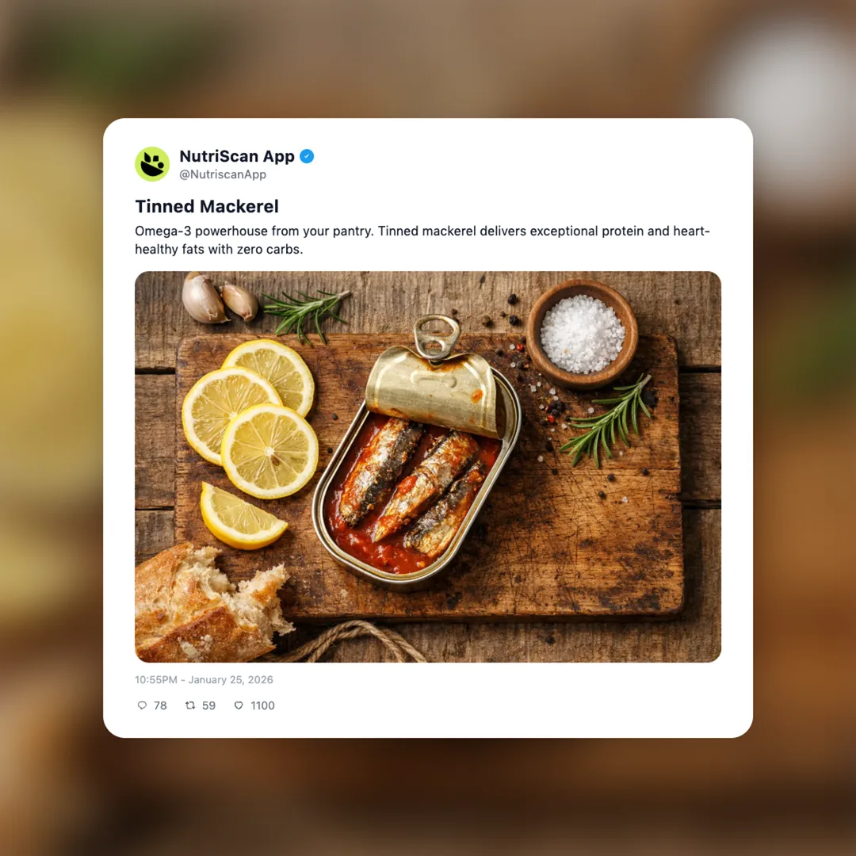Viewport: 856px width, 856px height.
Task: Open the NutriScan App profile avatar
Action: point(152,164)
